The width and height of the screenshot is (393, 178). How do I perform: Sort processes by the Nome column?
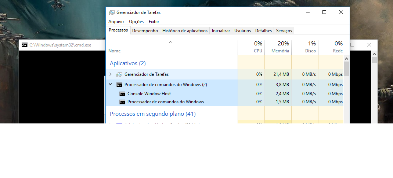click(x=115, y=51)
